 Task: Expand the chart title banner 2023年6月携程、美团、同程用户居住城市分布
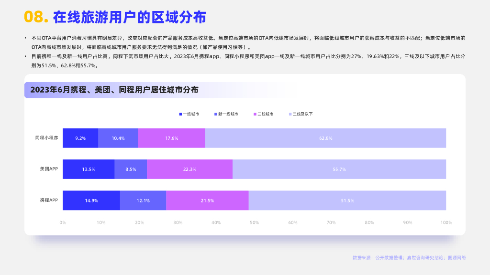coord(116,89)
